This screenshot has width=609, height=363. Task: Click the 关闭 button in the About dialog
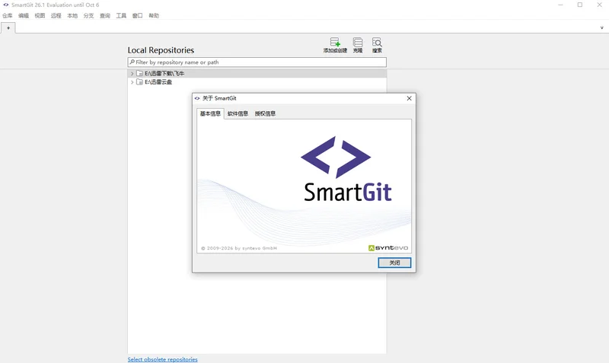click(x=394, y=263)
